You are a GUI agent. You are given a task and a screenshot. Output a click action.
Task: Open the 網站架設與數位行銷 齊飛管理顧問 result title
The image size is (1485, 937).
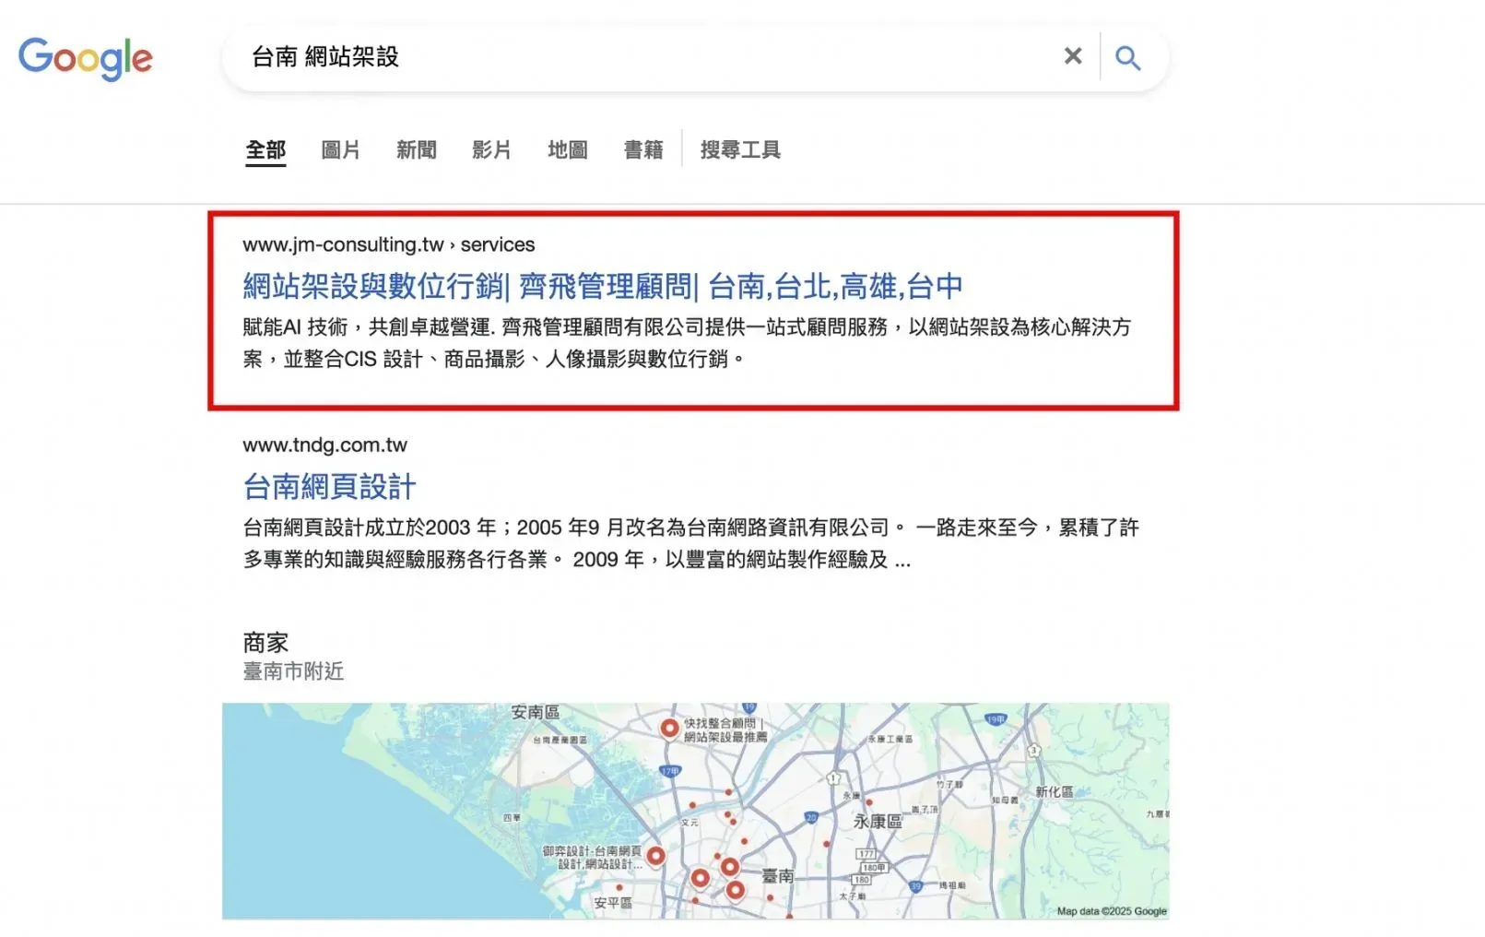603,286
